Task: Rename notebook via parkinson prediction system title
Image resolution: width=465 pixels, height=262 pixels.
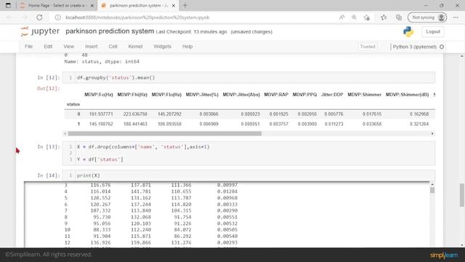Action: (x=110, y=31)
